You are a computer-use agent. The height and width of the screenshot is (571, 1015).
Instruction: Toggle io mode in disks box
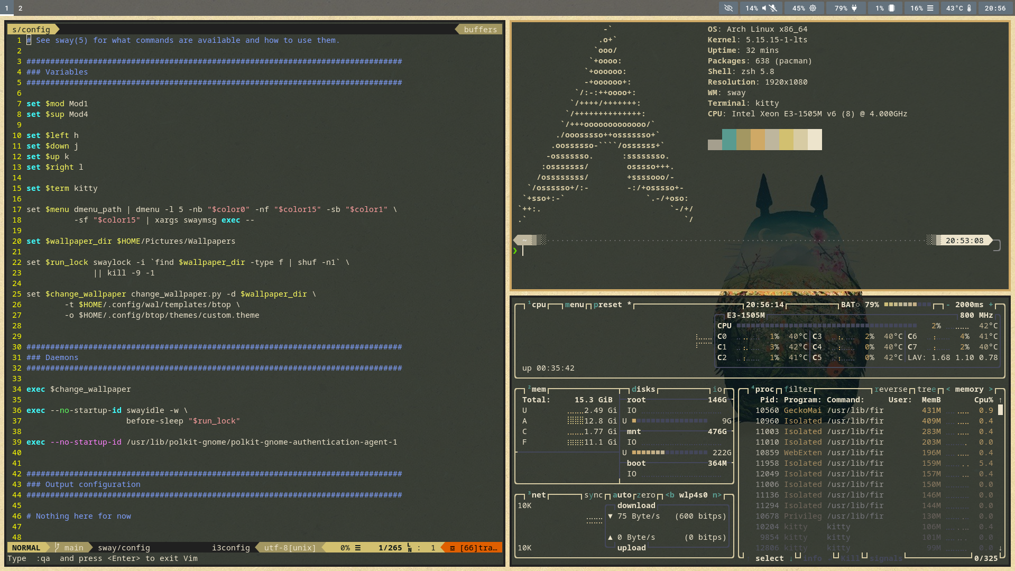[717, 389]
